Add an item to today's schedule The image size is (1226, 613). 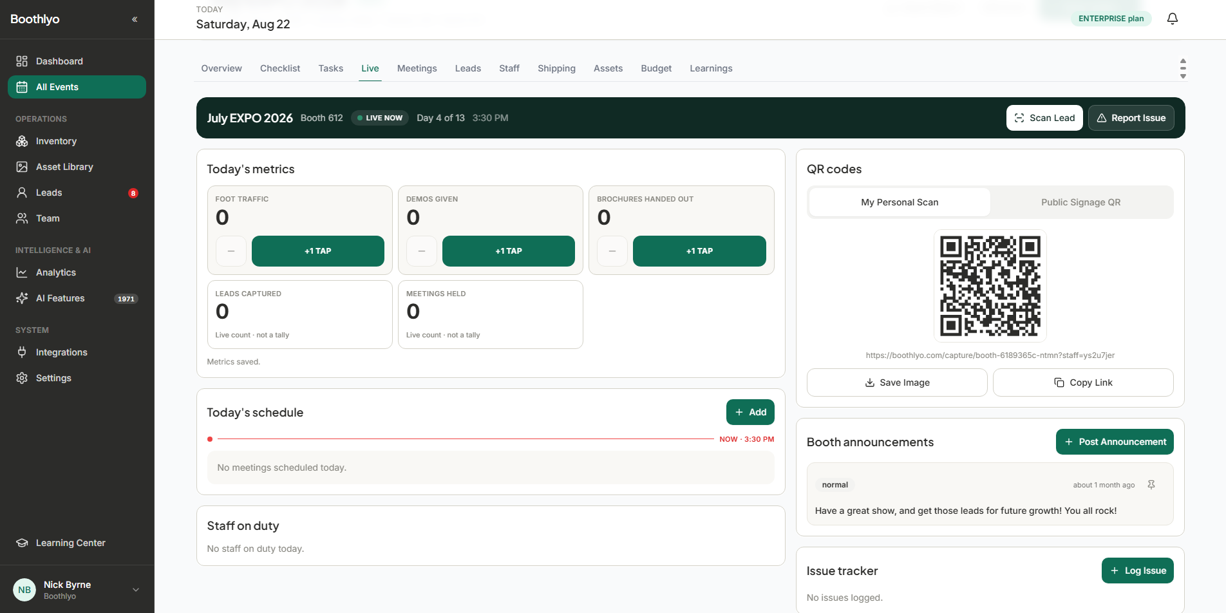click(750, 412)
